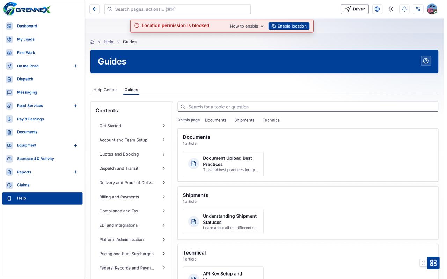Click the home breadcrumb icon

(x=92, y=42)
